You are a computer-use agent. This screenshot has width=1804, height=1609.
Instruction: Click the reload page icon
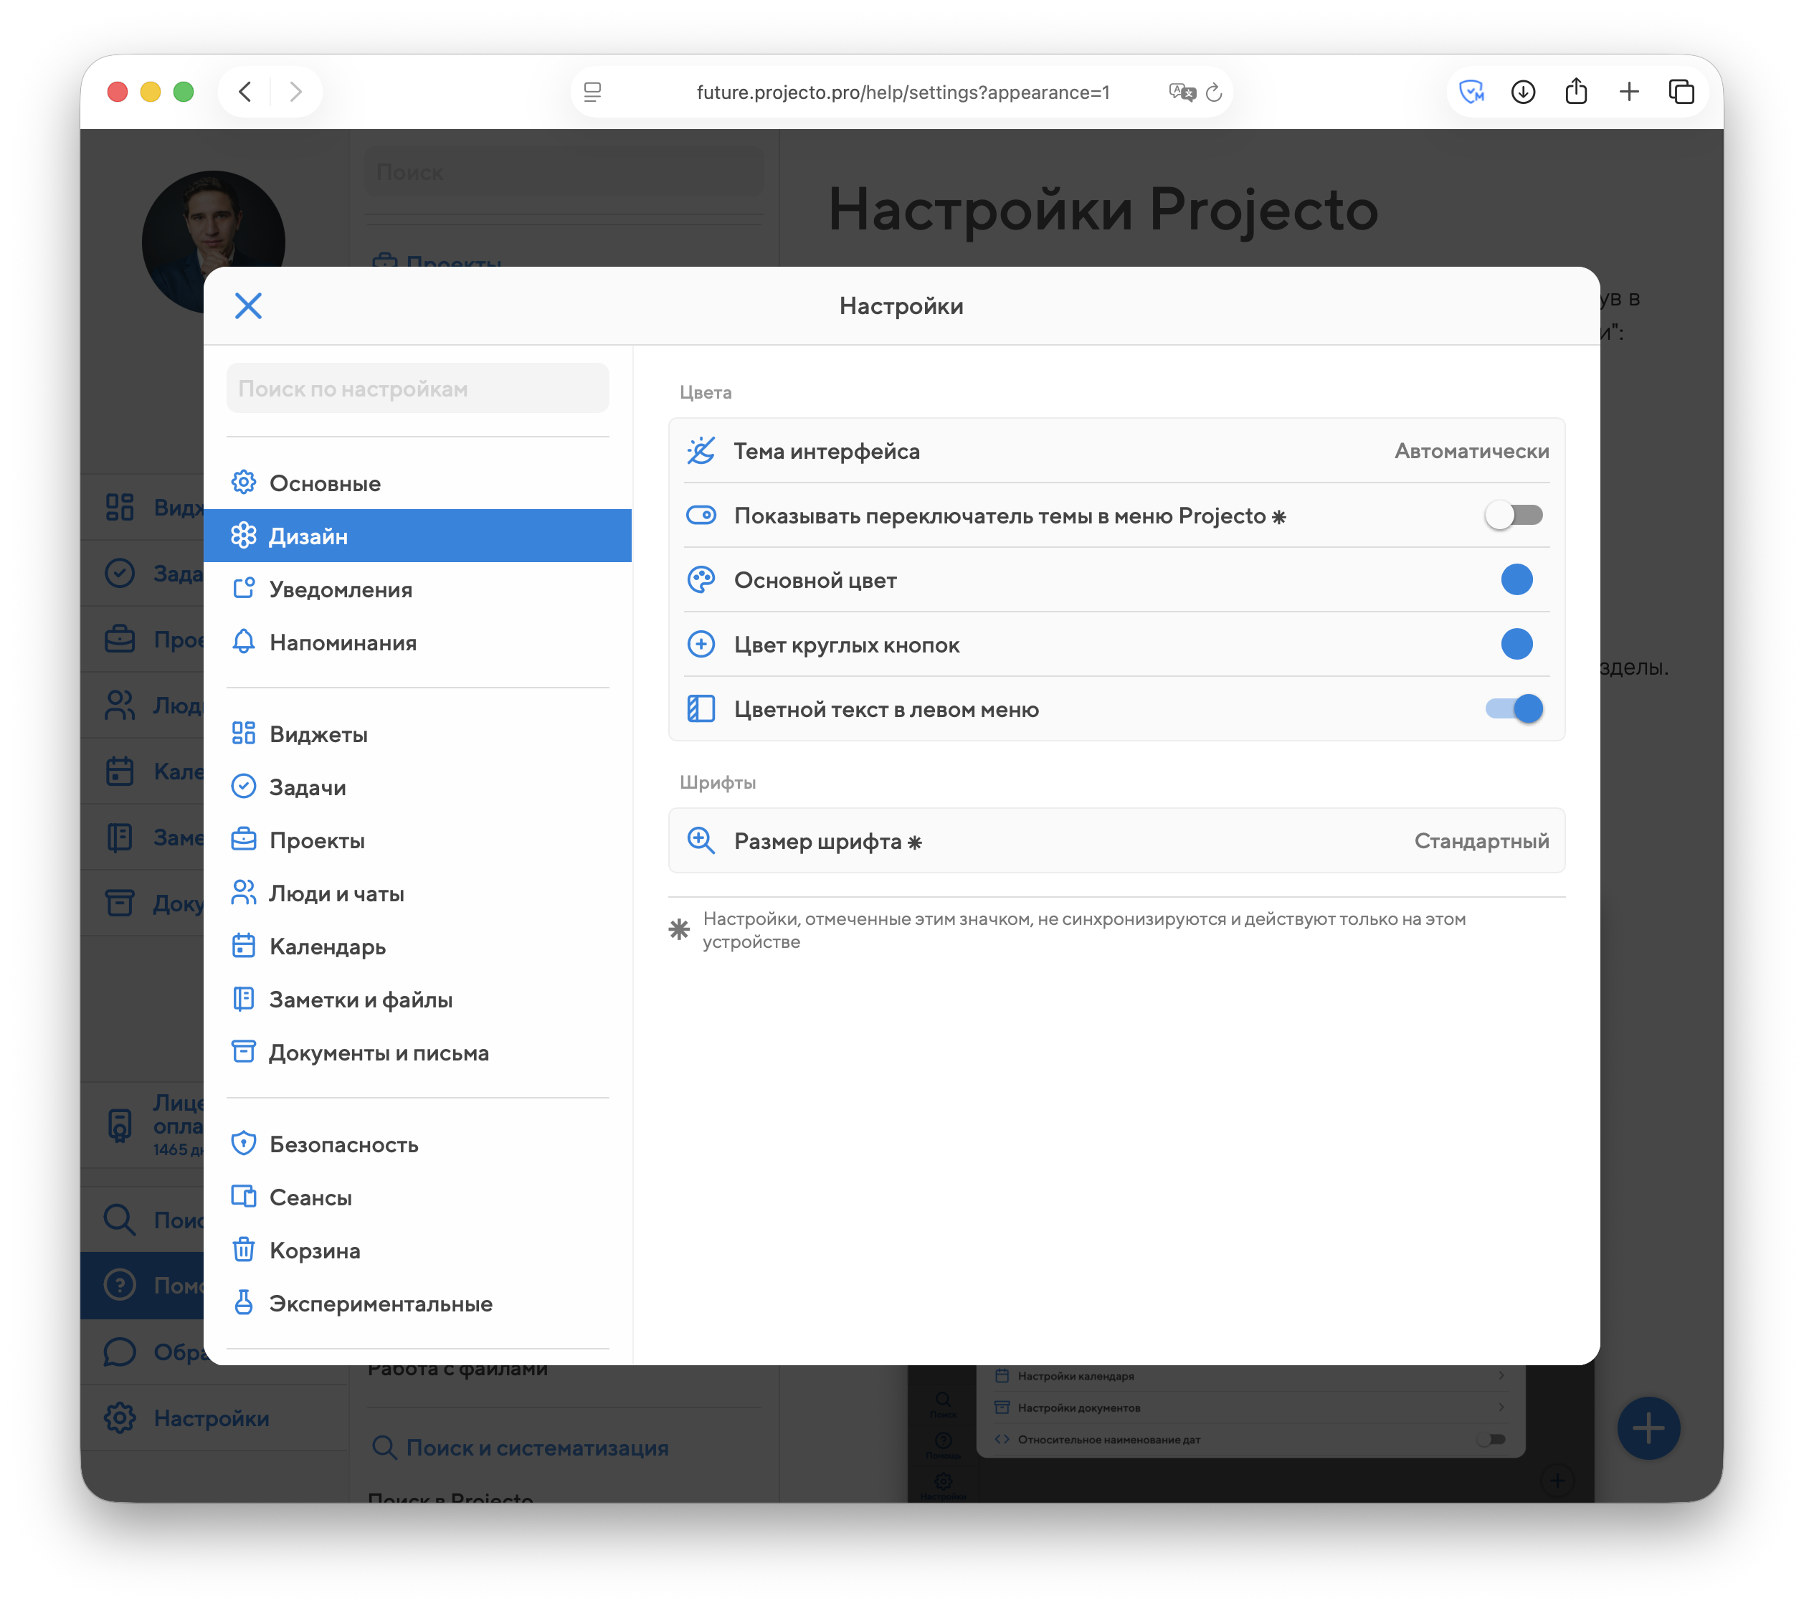(x=1214, y=92)
